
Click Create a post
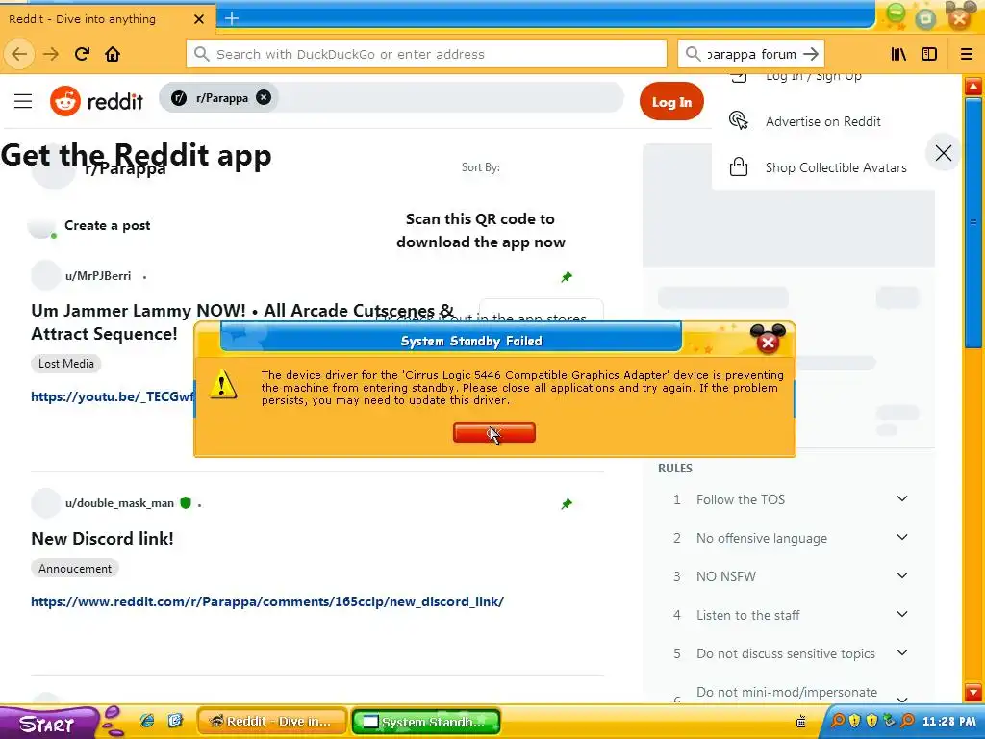(108, 225)
